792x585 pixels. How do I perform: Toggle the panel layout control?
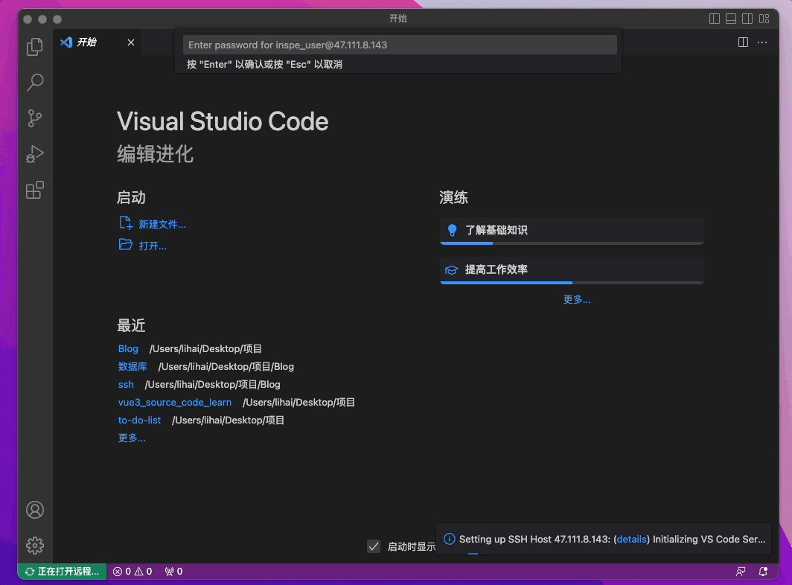point(730,18)
